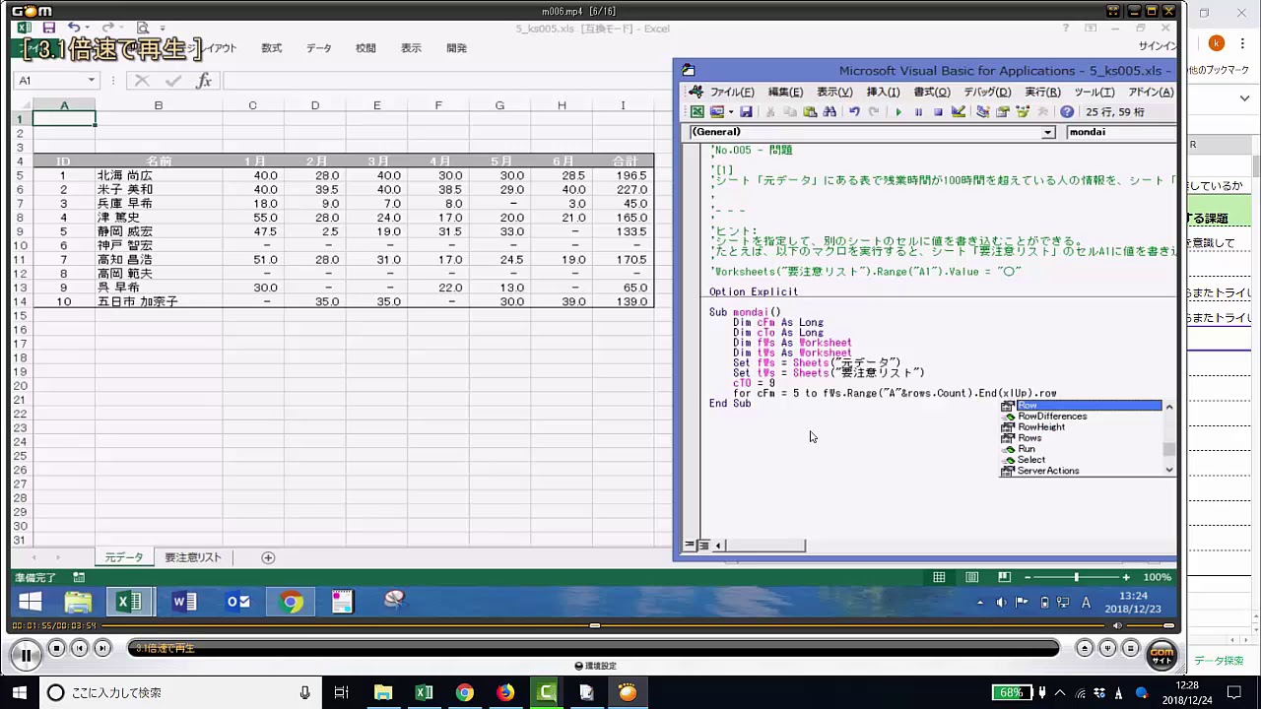Open the Project Explorer icon in VBA toolbar
Viewport: 1261px width, 709px height.
(983, 112)
